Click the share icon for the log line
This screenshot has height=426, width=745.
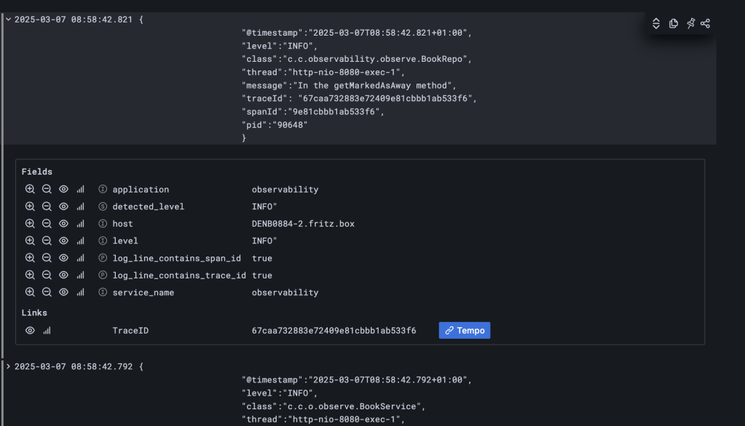pyautogui.click(x=706, y=23)
